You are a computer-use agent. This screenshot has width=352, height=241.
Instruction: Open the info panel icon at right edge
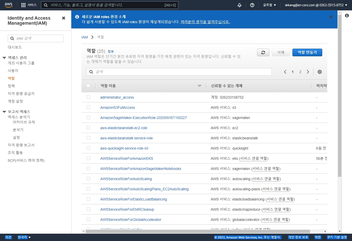click(x=347, y=16)
